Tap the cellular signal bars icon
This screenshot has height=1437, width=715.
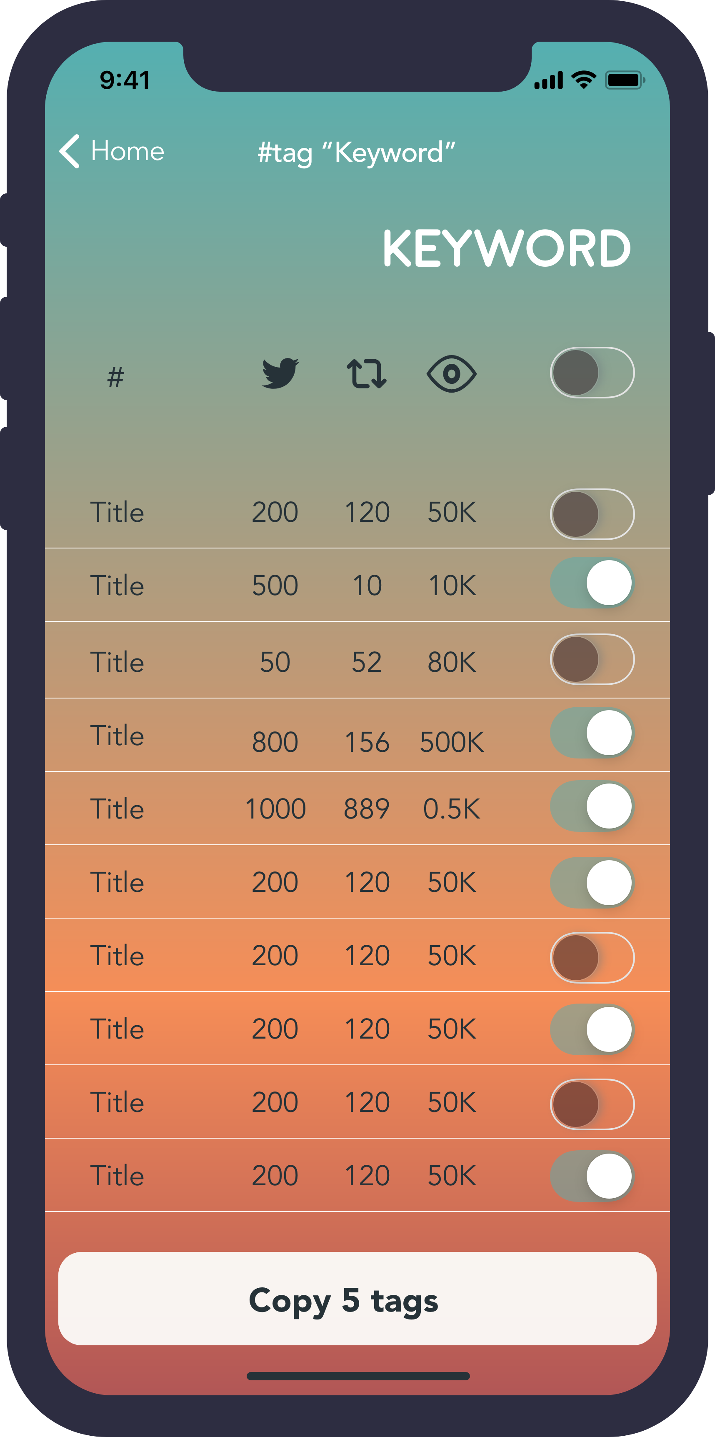pyautogui.click(x=549, y=80)
